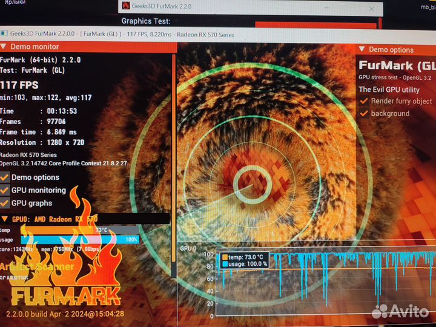Click the Graphics Test: label in the launcher window
The image size is (436, 327).
click(146, 21)
